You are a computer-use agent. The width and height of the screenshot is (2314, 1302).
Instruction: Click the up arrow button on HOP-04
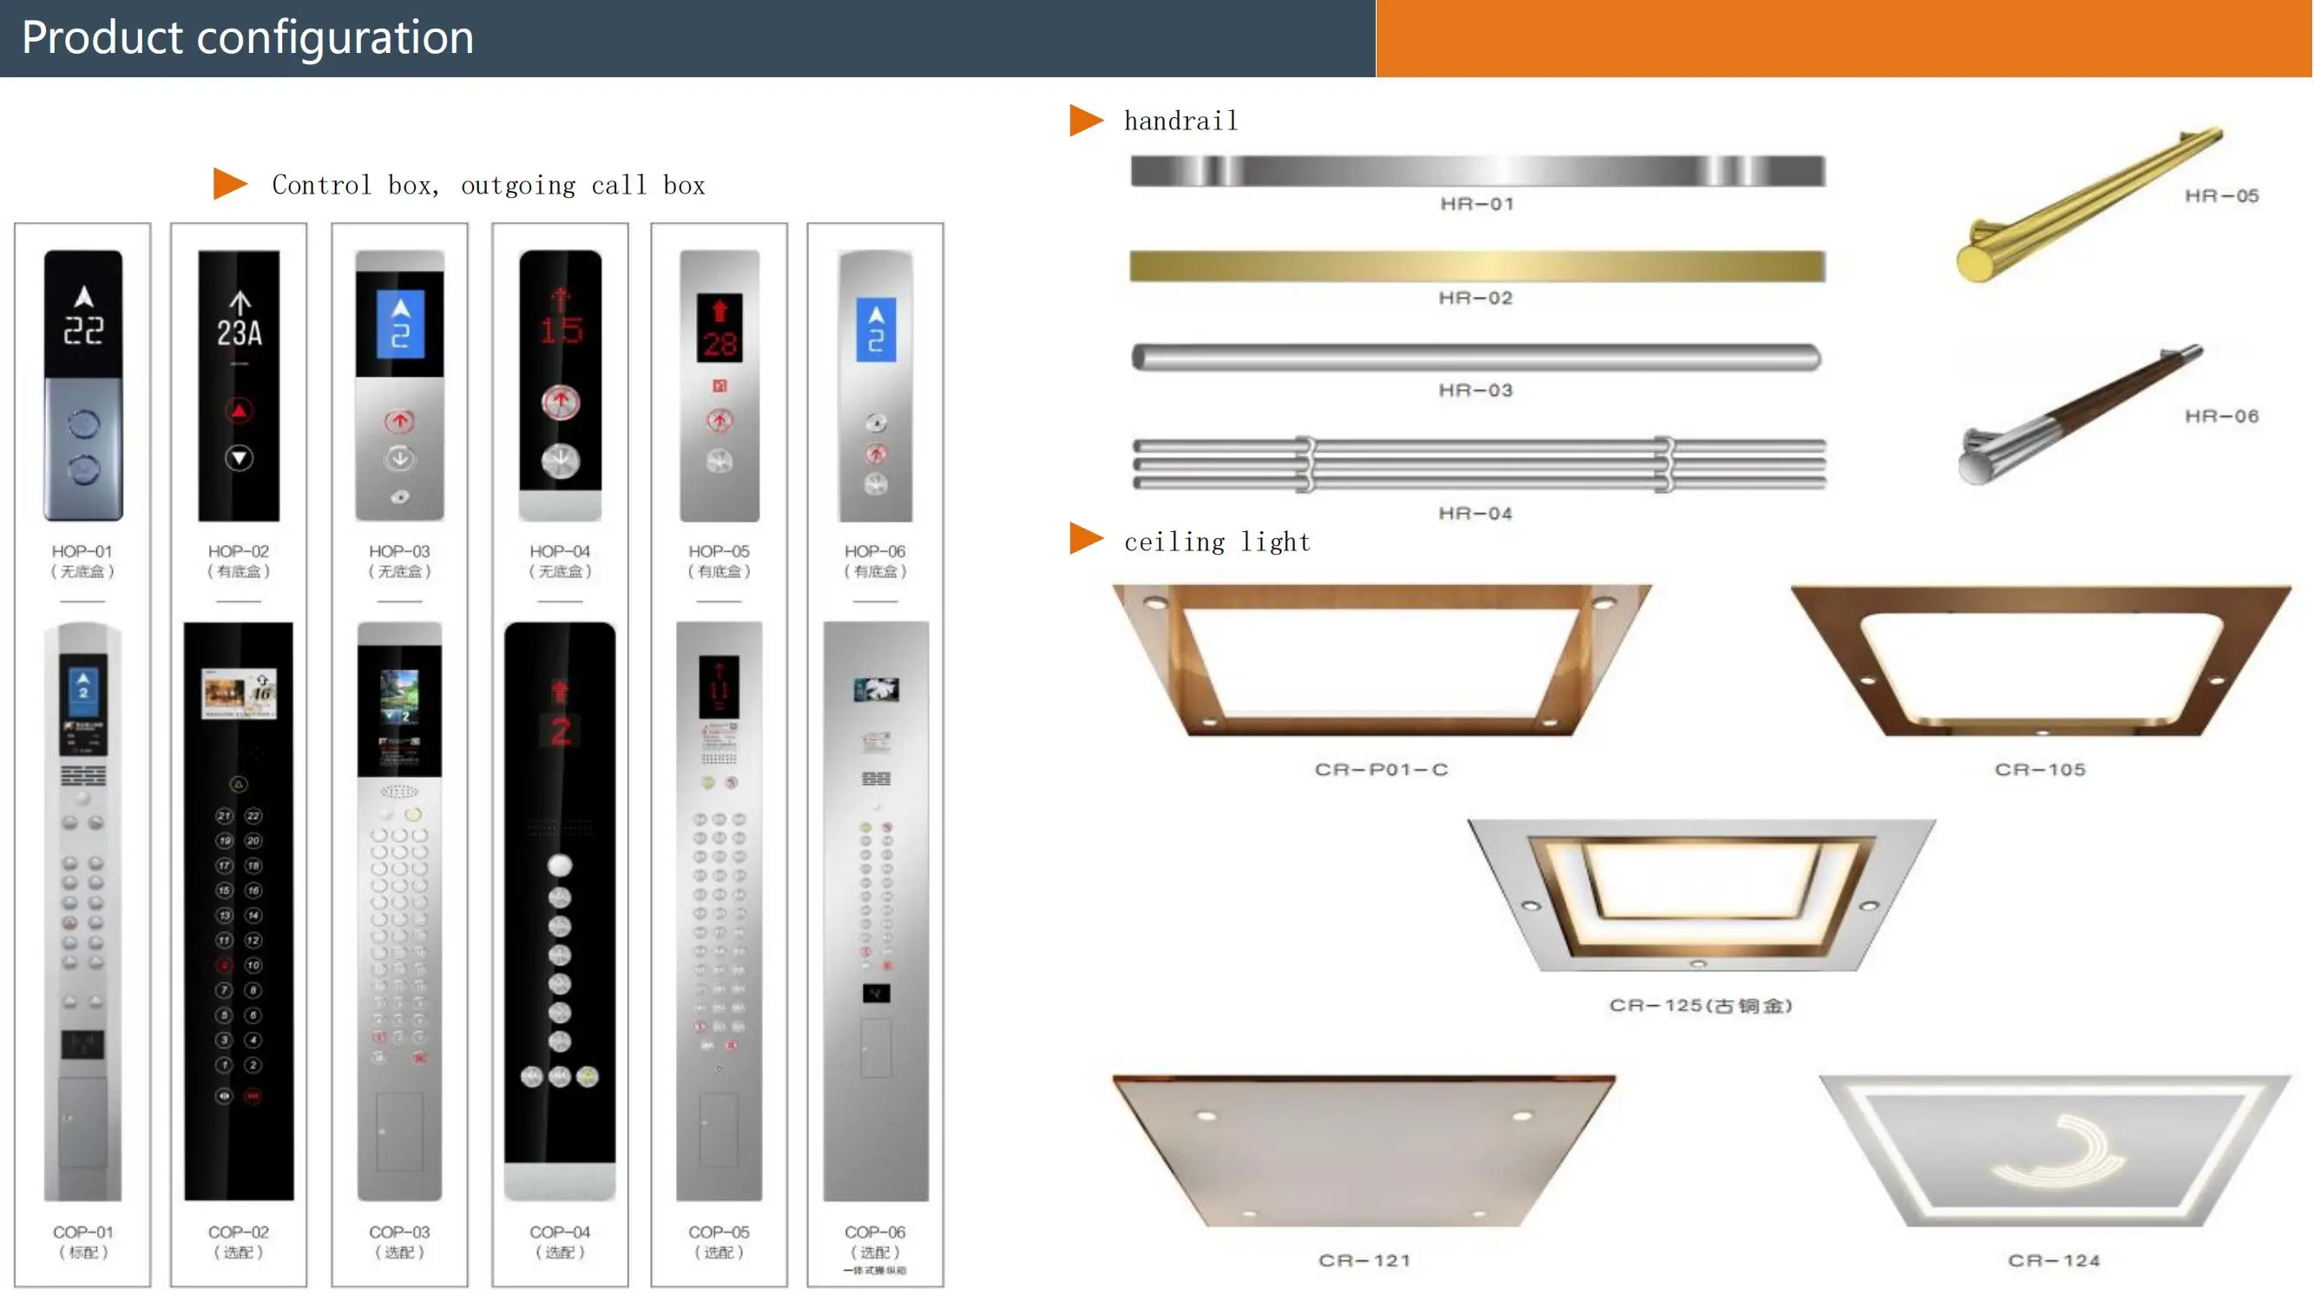(x=561, y=402)
